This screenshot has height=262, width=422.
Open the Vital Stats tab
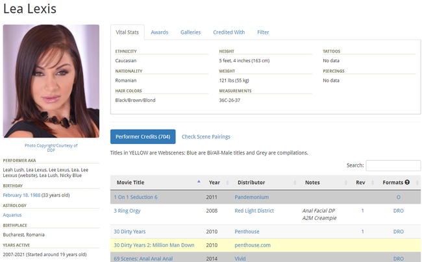[x=127, y=32]
